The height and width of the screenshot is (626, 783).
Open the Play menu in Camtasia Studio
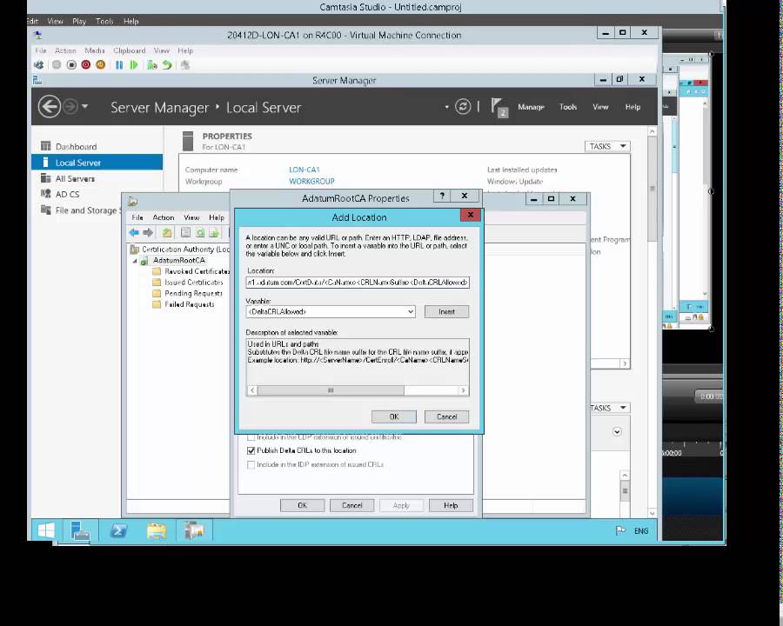tap(79, 21)
